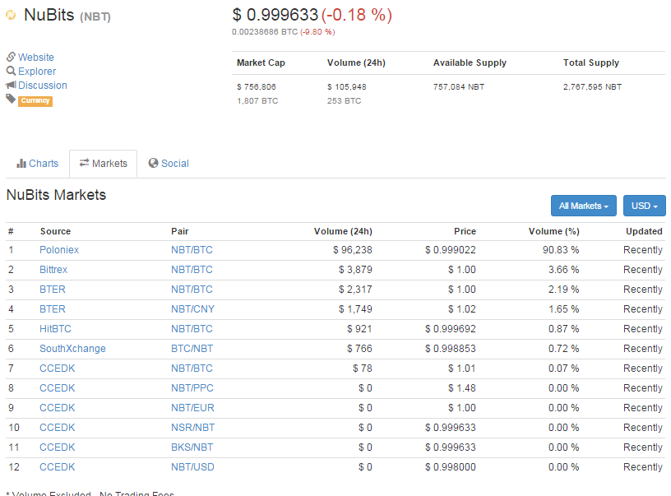Click the $ 0.999633 price heading

click(x=275, y=15)
